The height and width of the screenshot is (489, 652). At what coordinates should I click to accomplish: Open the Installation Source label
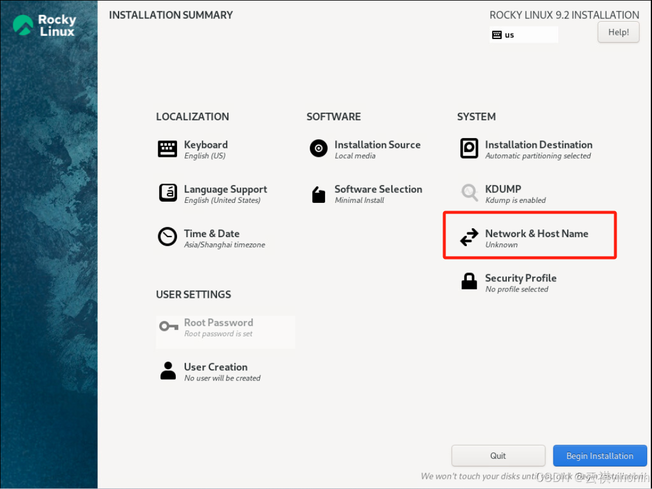[x=378, y=145]
